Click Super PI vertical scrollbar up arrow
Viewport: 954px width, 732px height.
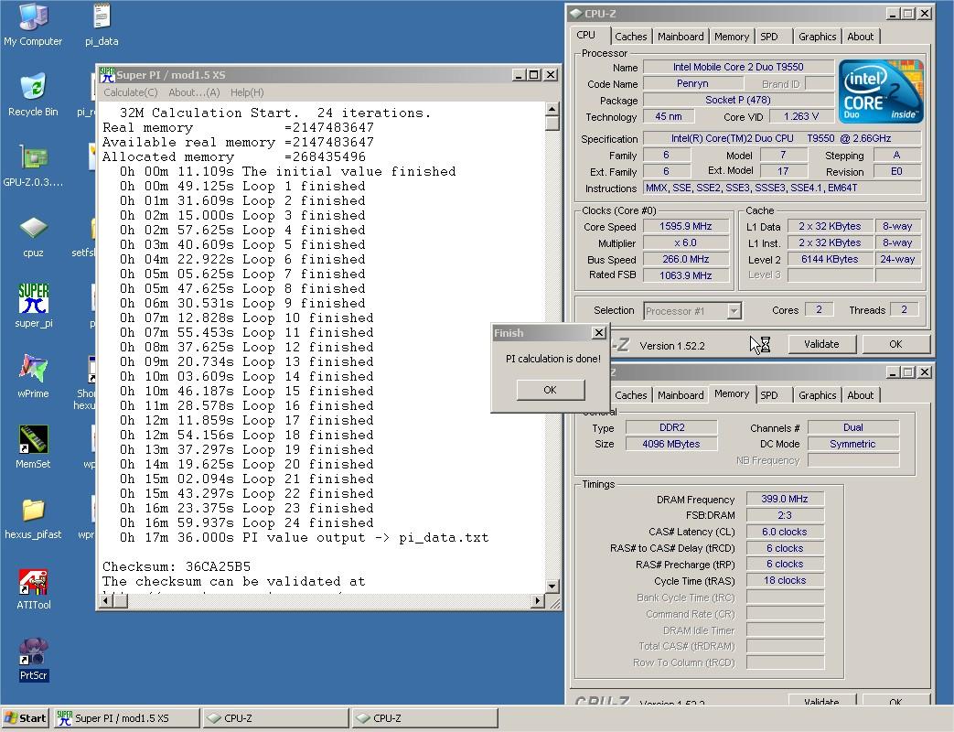(x=552, y=109)
